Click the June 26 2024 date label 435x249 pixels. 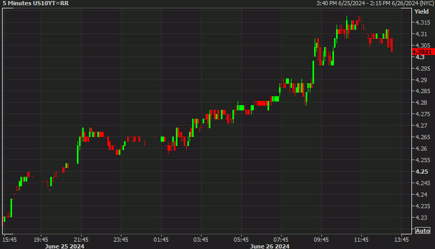tap(270, 246)
